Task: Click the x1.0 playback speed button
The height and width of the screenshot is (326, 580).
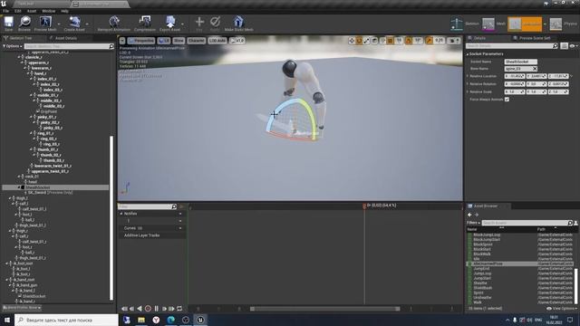Action: pos(237,41)
